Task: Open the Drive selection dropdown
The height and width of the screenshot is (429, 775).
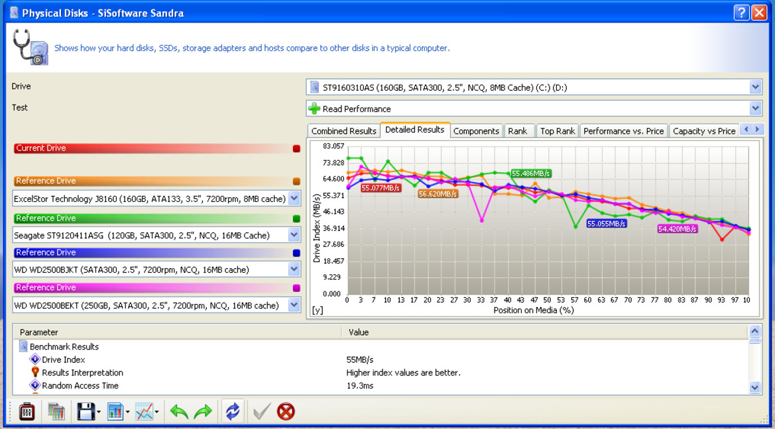Action: coord(755,87)
